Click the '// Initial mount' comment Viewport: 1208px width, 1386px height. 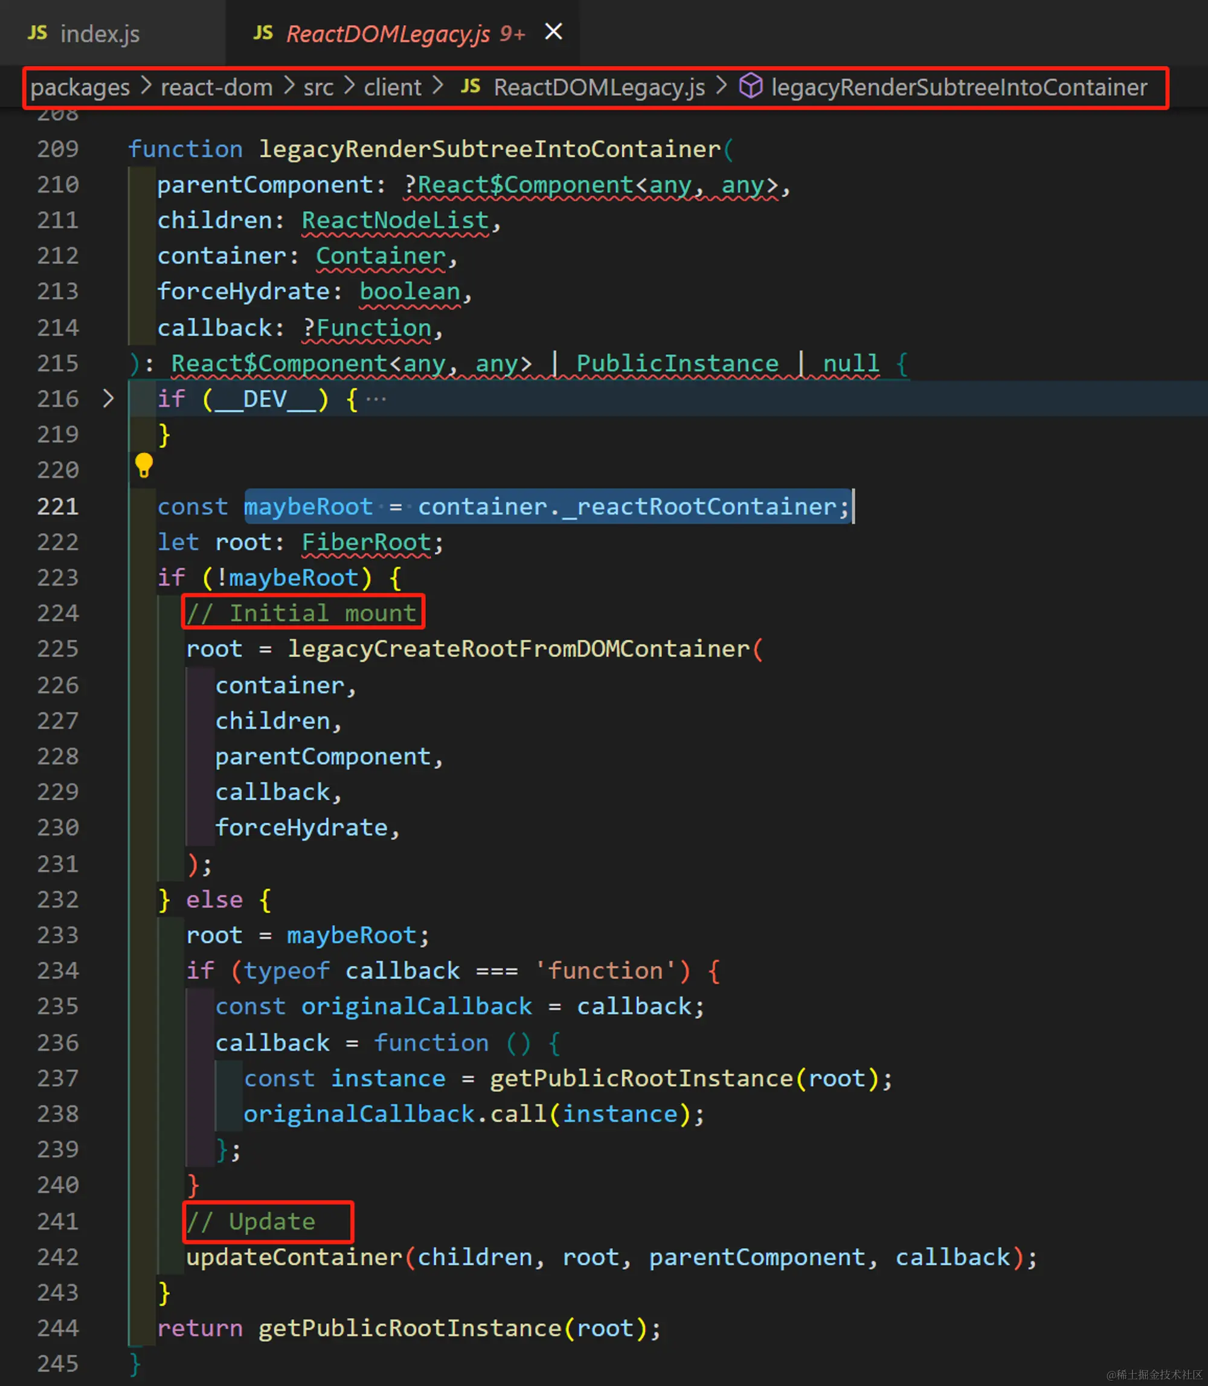(302, 613)
